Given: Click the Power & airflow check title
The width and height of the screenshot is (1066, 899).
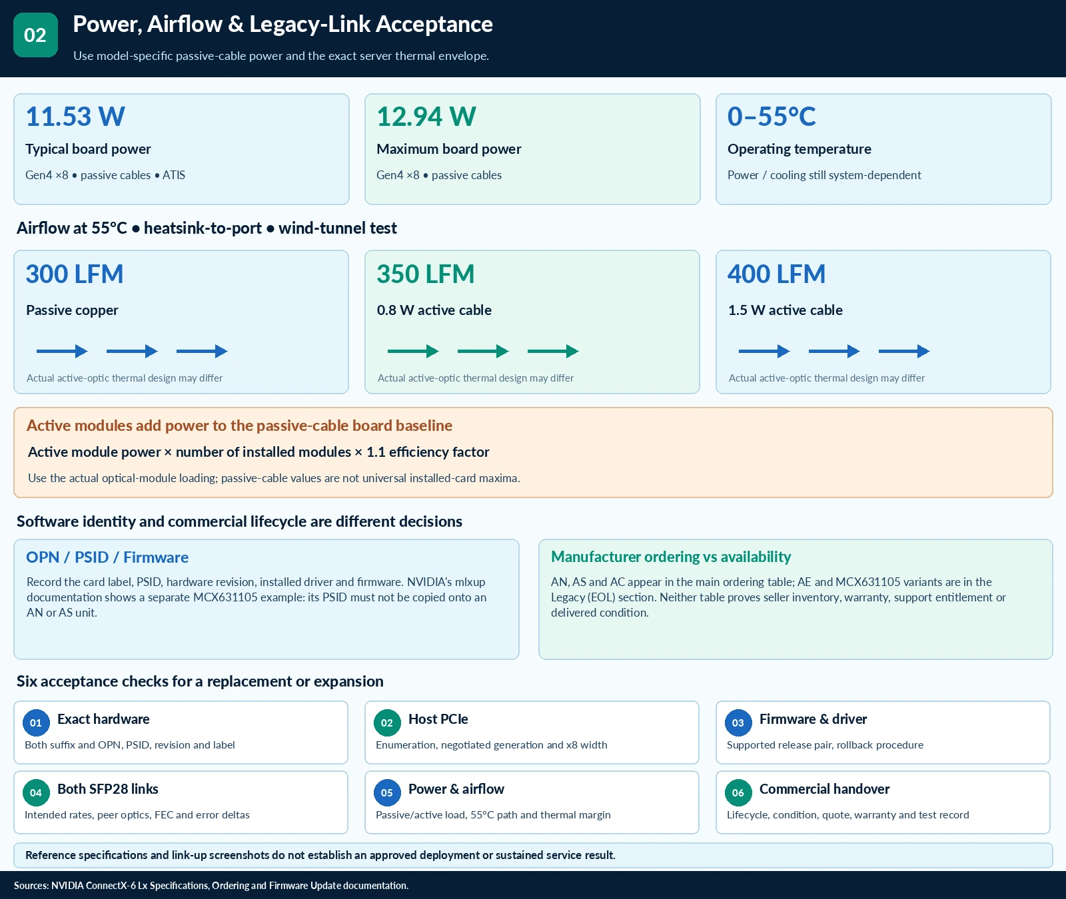Looking at the screenshot, I should point(456,789).
